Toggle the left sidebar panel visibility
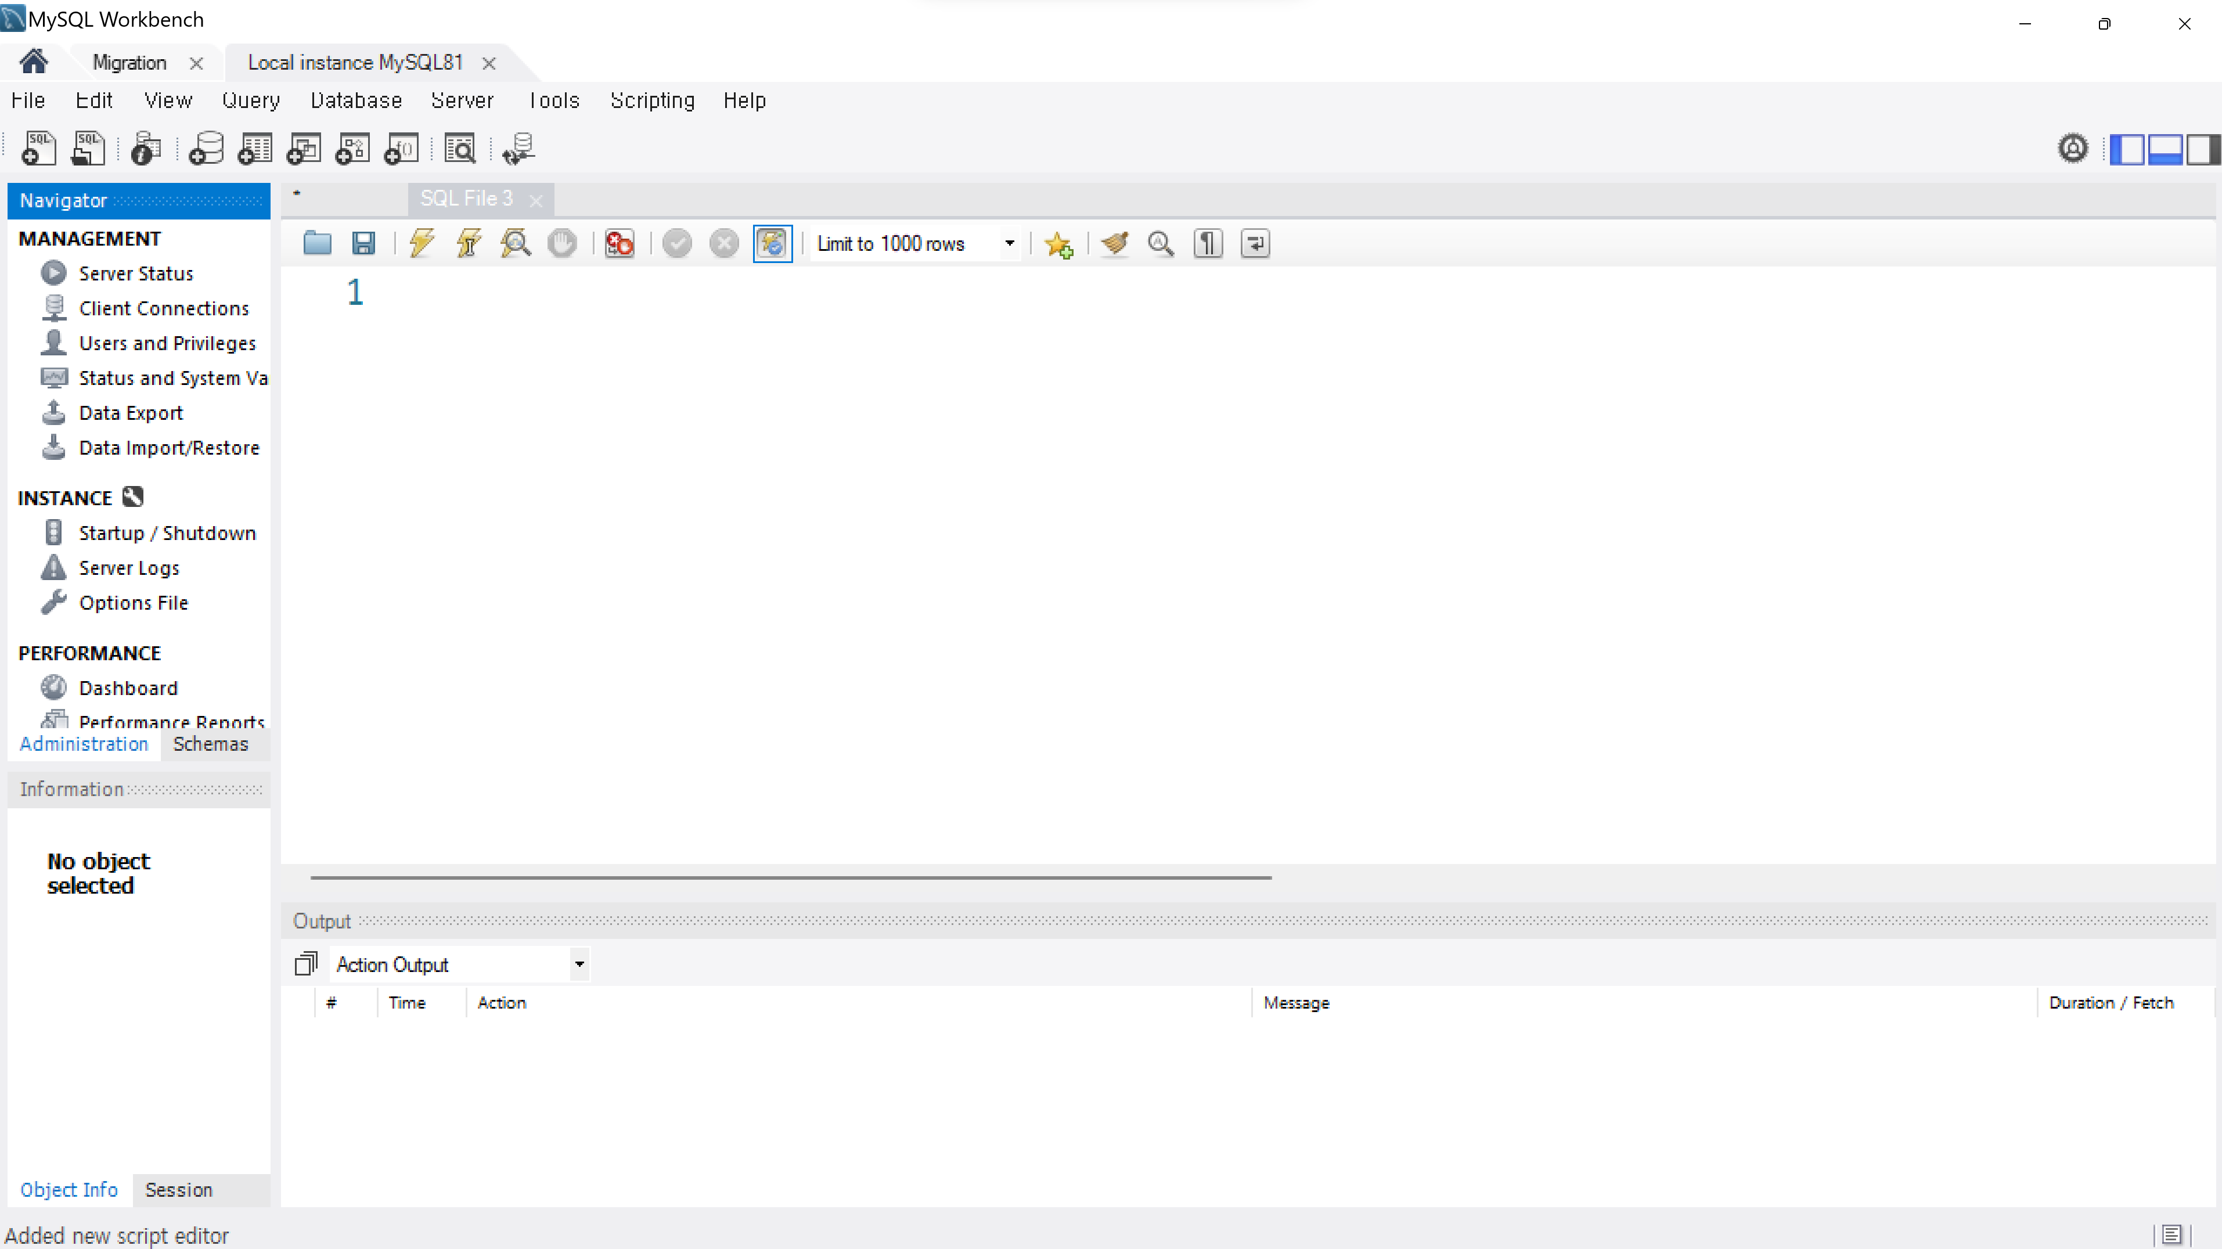Image resolution: width=2222 pixels, height=1249 pixels. [2127, 149]
